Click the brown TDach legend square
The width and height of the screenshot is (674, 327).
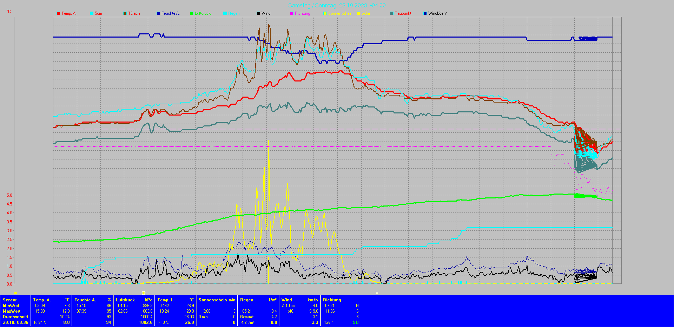coord(125,13)
